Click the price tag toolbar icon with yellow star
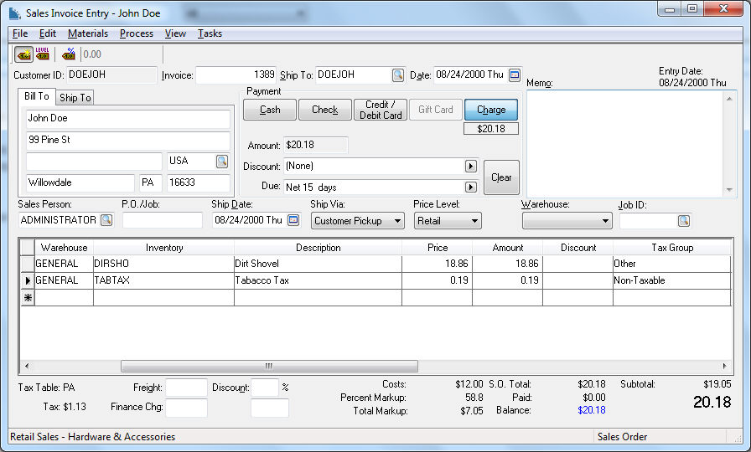 tap(23, 54)
